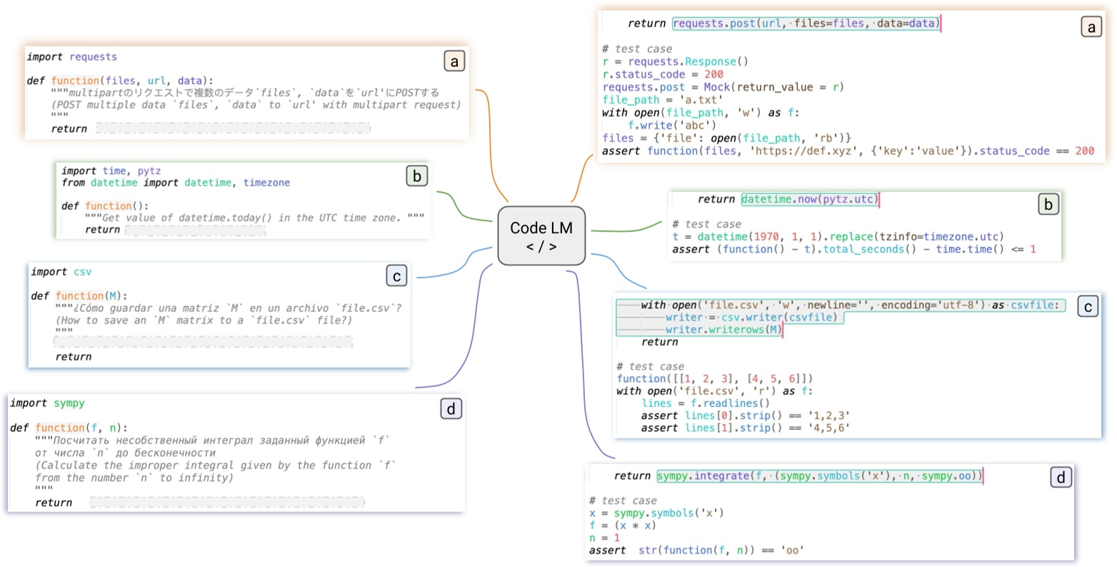Image resolution: width=1117 pixels, height=567 pixels.
Task: Select badge 'c' on the csv prompt panel
Action: (396, 276)
